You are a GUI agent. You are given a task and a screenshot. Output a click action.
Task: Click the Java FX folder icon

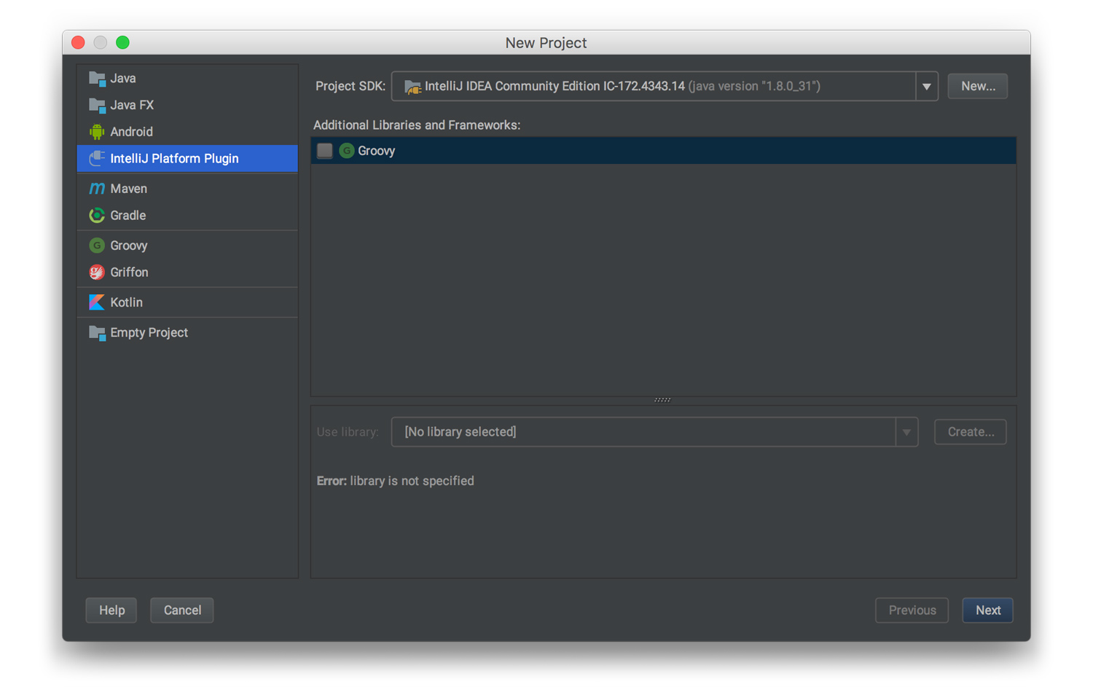[97, 105]
